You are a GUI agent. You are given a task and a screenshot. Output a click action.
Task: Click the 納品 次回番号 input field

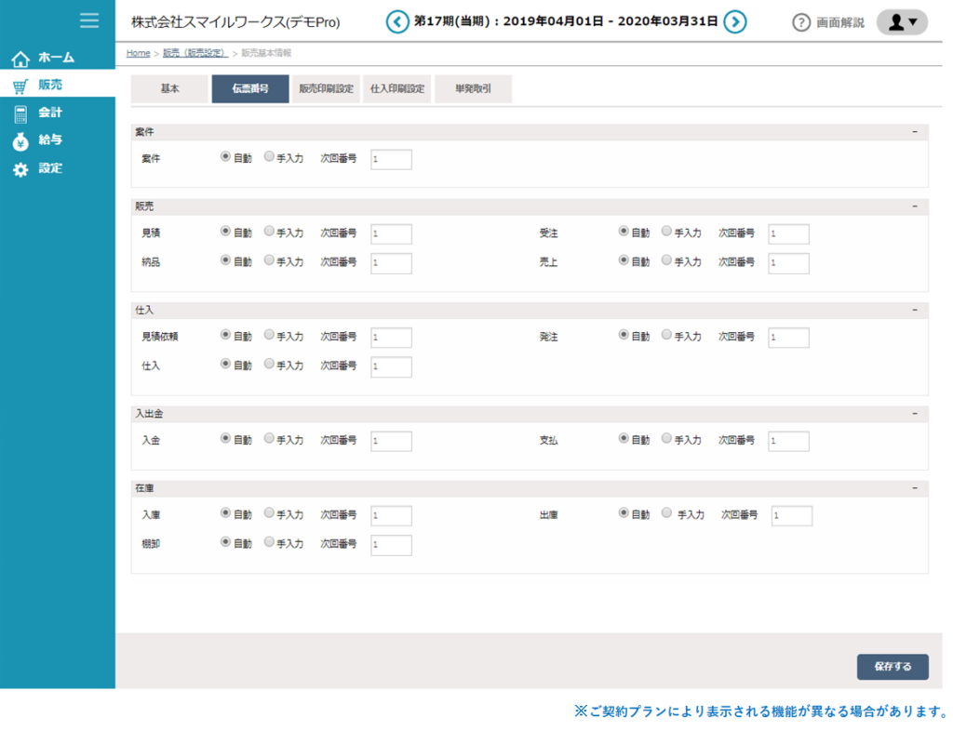click(x=392, y=263)
